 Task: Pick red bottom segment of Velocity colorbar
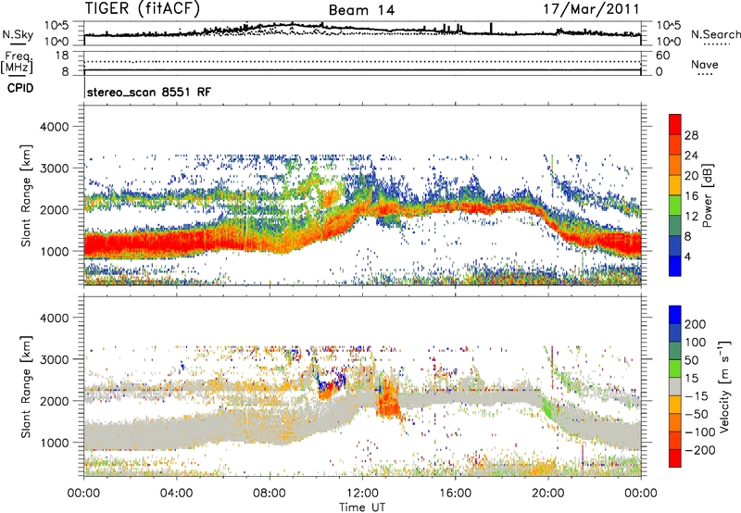[675, 458]
